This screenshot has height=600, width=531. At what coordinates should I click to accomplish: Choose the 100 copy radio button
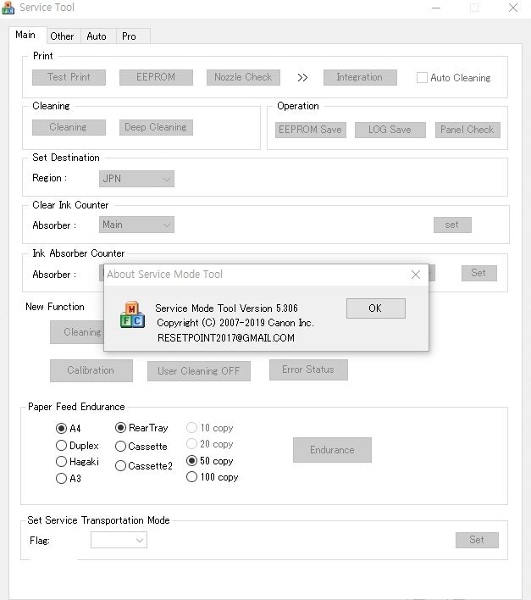(x=191, y=477)
